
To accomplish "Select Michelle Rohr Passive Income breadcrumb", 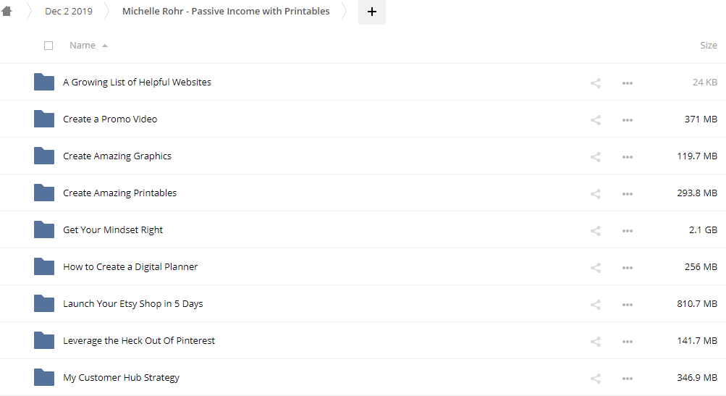I will tap(226, 12).
